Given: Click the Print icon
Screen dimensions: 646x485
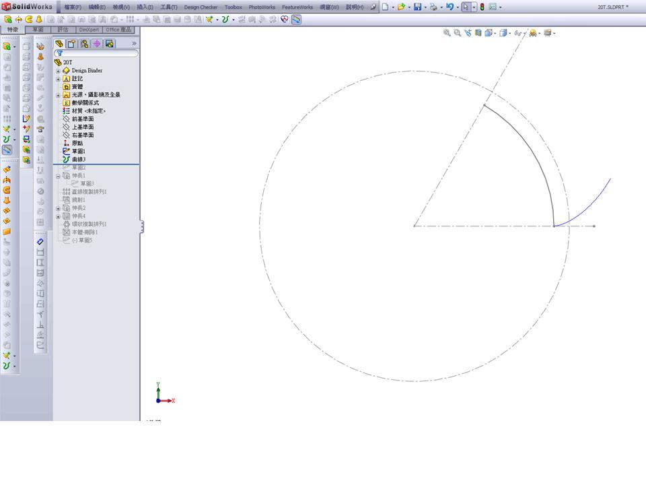Looking at the screenshot, I should 433,7.
